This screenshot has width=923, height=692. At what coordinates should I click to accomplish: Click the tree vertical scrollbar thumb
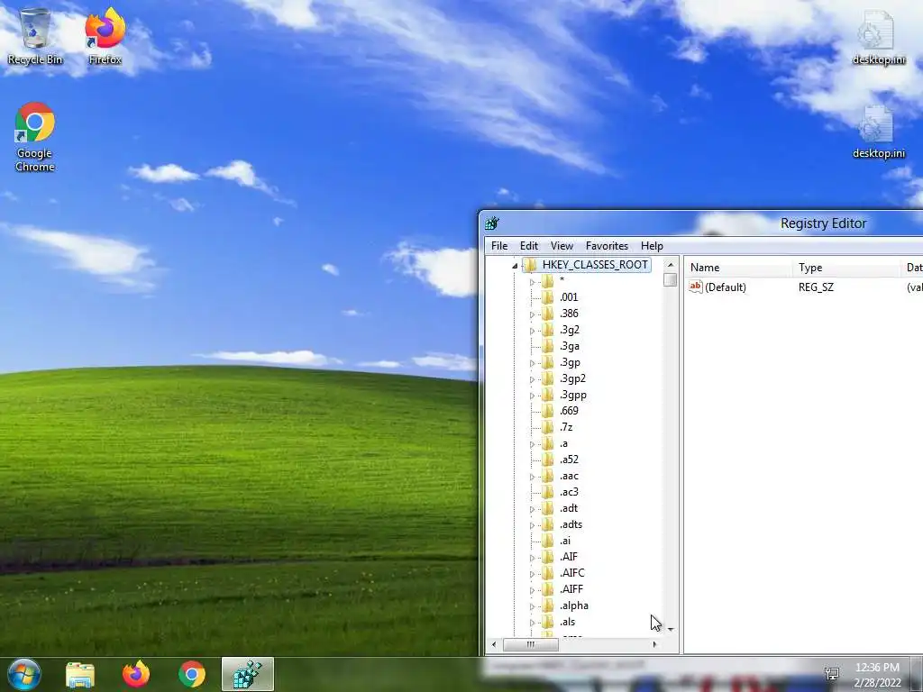(x=671, y=279)
